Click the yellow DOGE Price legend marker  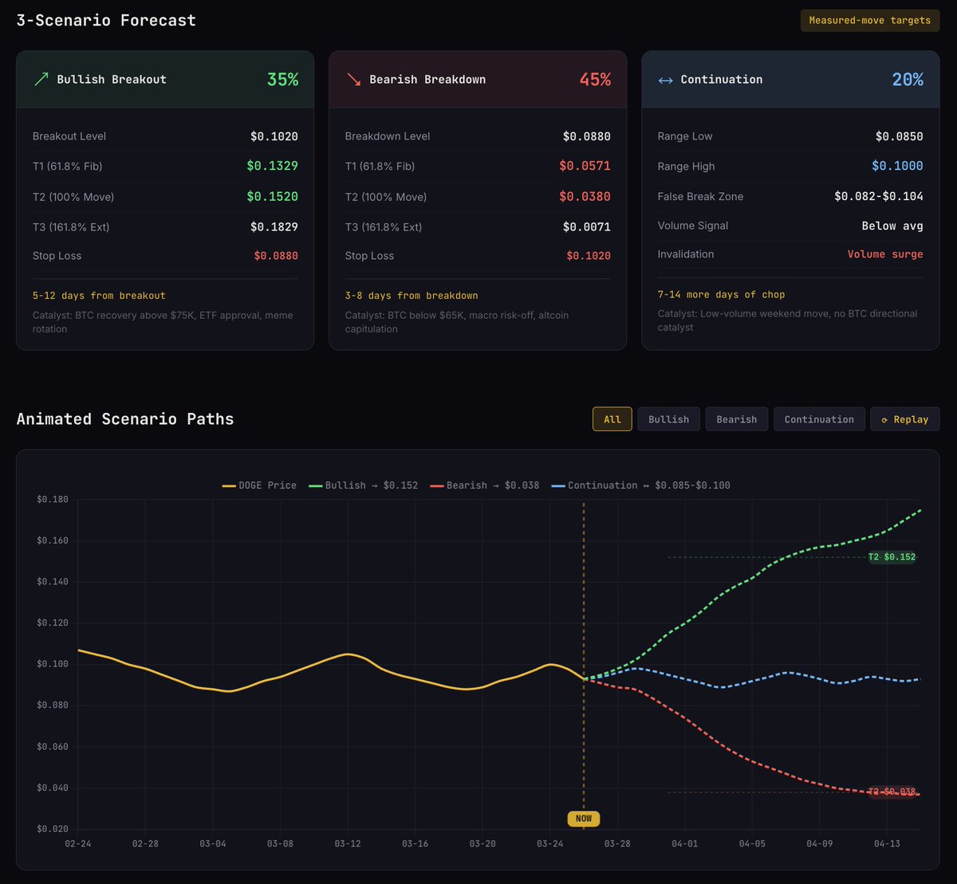(228, 485)
